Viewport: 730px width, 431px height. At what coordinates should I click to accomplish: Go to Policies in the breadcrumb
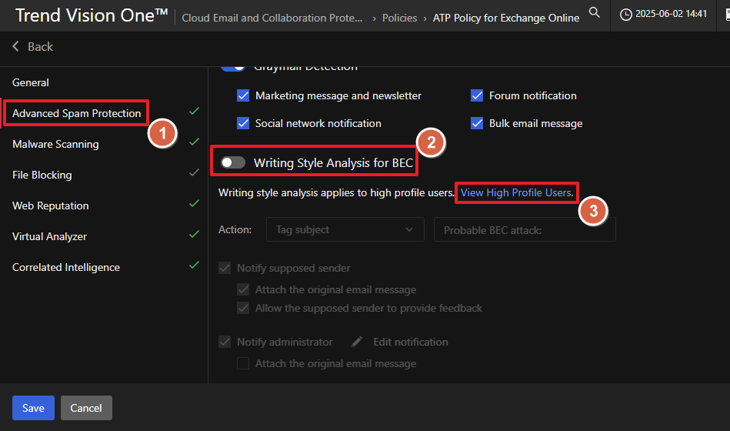click(x=399, y=18)
